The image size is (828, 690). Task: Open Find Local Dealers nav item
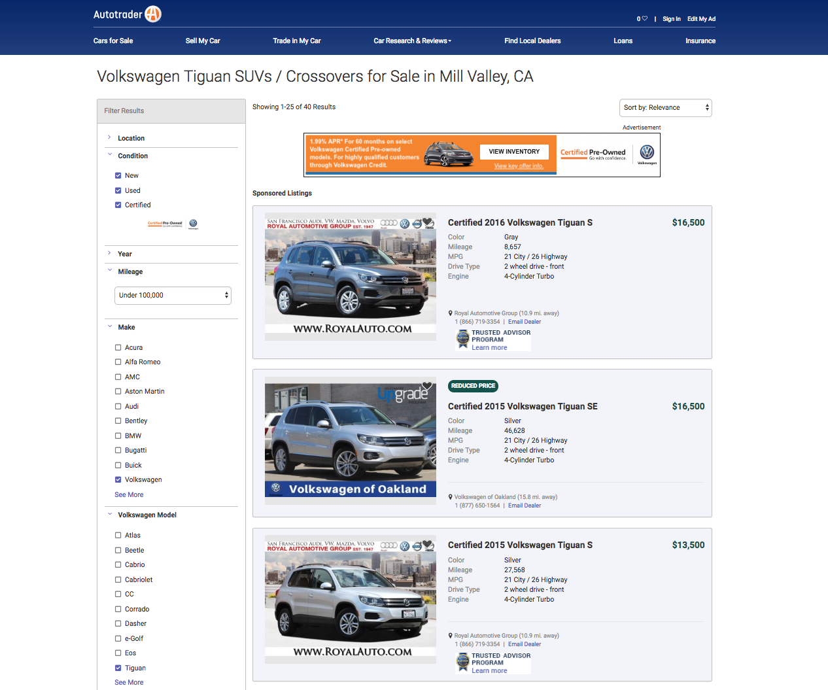pos(532,41)
